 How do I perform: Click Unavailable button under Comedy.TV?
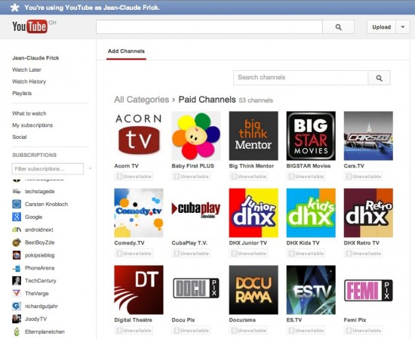point(134,254)
